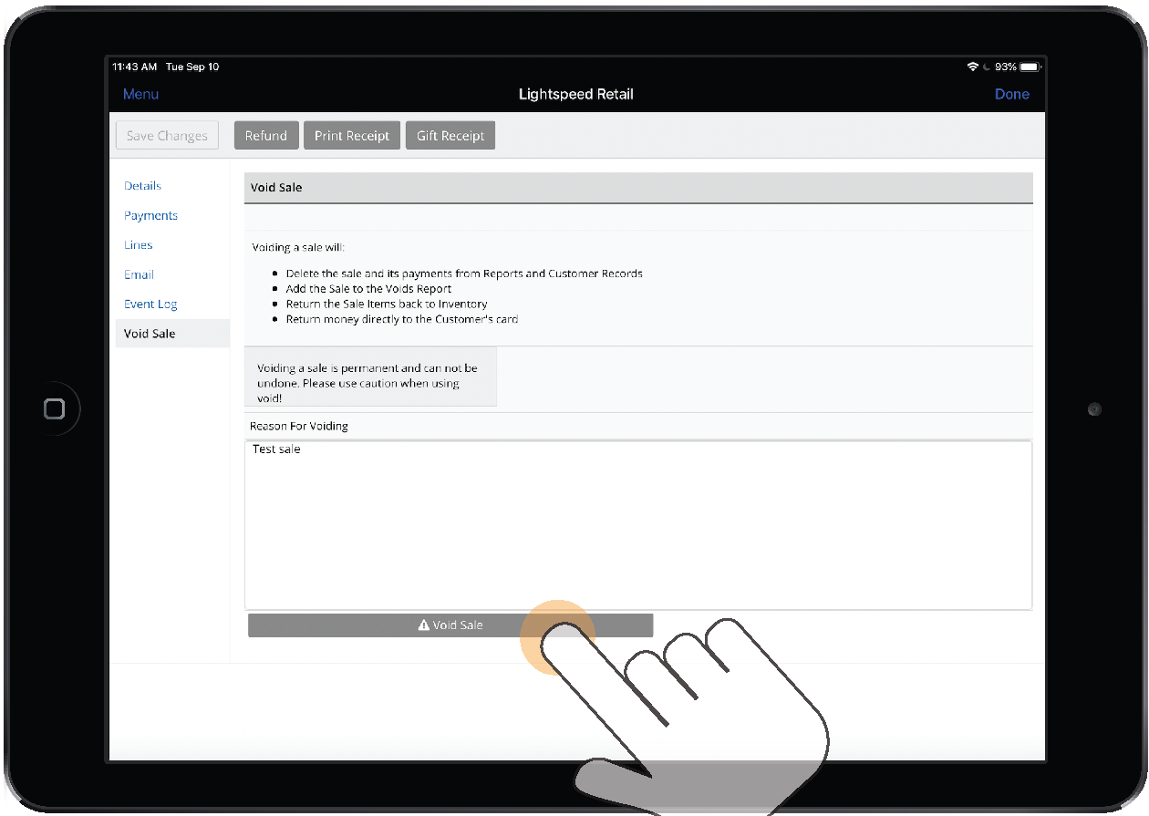Open the Payments sidebar tab
Viewport: 1149px width, 816px height.
[x=150, y=216]
